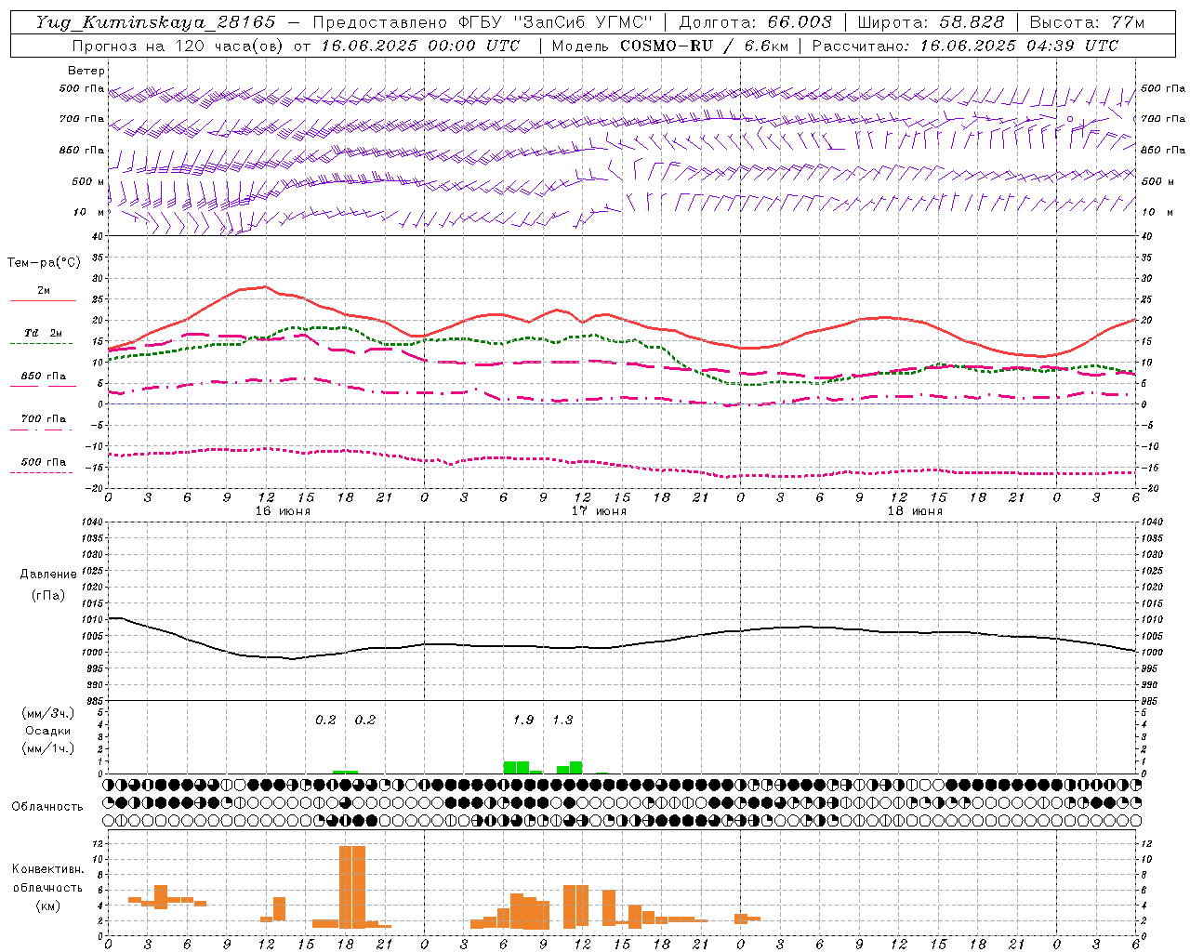This screenshot has height=952, width=1190.
Task: Click the Осадки precipitation label
Action: [47, 731]
